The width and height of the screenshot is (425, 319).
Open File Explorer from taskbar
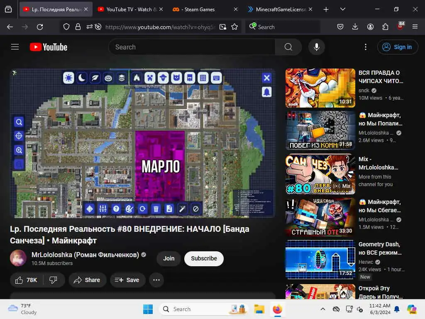click(259, 309)
